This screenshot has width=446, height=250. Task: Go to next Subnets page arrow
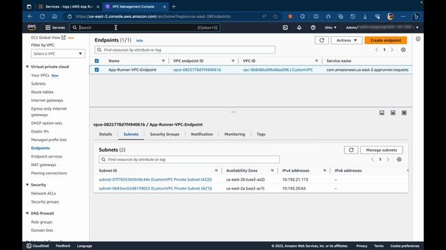pos(388,160)
